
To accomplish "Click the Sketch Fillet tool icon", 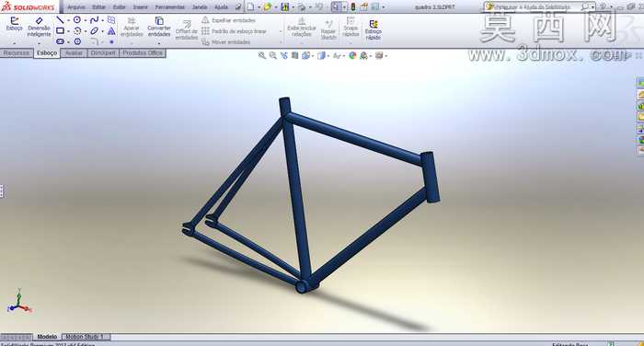I will point(94,41).
